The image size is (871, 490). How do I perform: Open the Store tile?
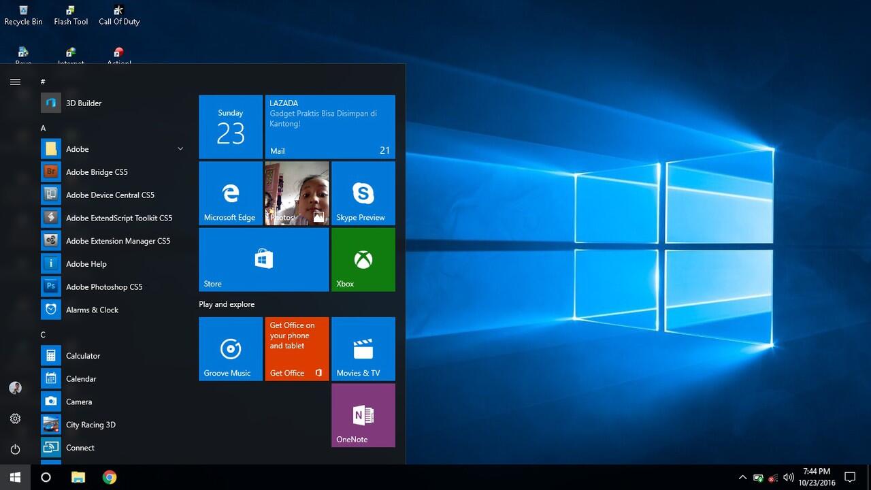point(264,259)
